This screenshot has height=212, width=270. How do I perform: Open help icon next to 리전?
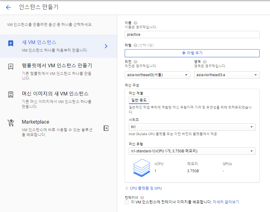(x=135, y=62)
